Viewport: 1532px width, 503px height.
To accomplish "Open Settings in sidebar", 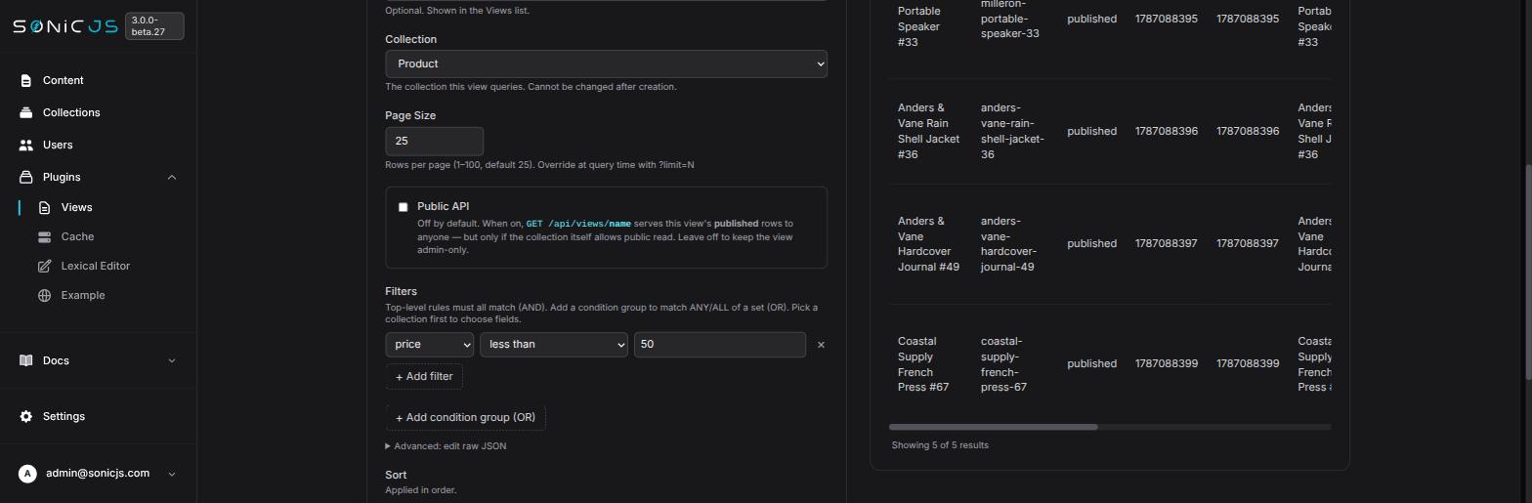I will pyautogui.click(x=64, y=416).
